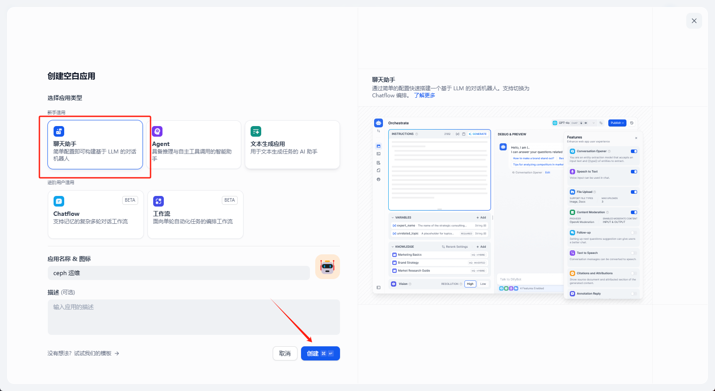Focus the 输入应用的描述 description box
715x391 pixels.
194,317
